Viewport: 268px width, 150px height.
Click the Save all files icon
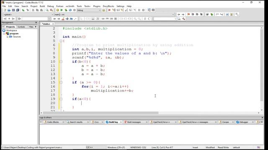tap(18, 10)
